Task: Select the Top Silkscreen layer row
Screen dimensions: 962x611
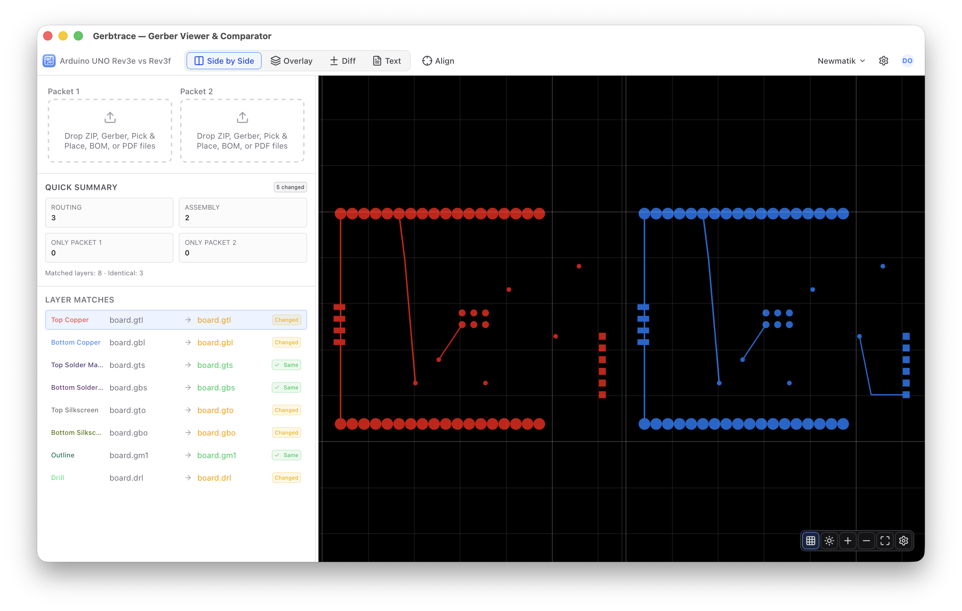Action: tap(176, 410)
